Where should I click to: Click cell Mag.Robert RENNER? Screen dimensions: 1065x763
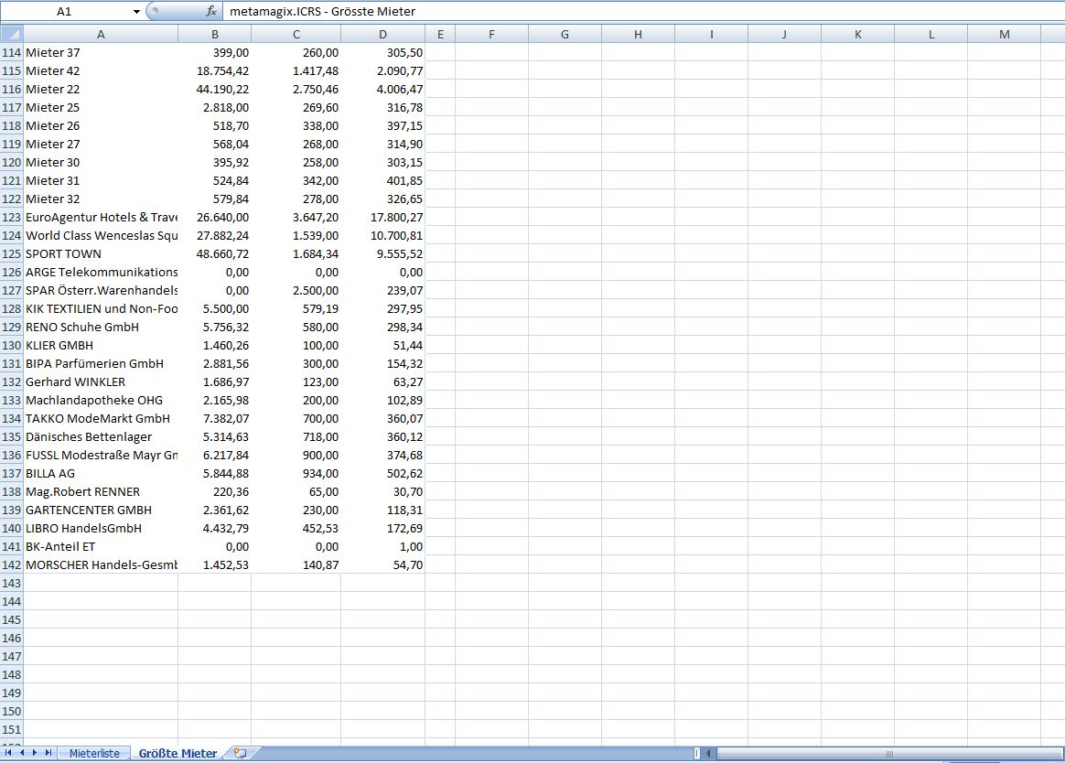101,492
